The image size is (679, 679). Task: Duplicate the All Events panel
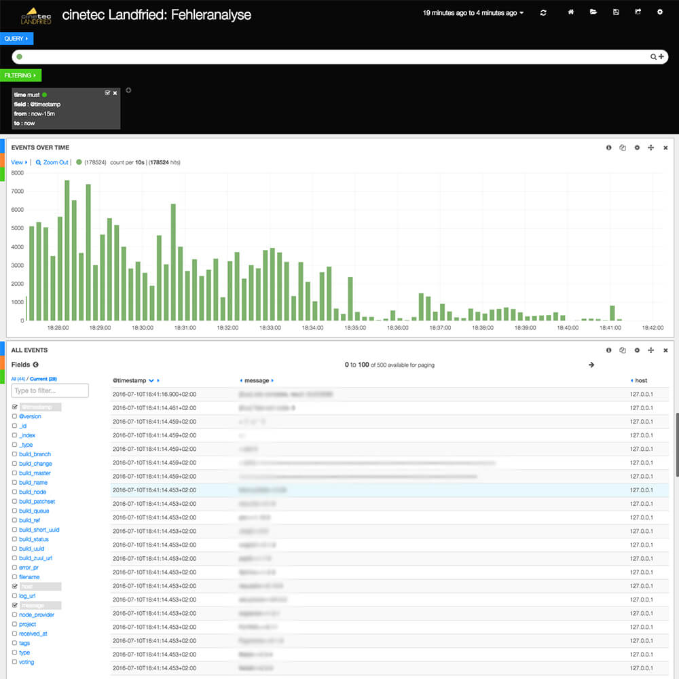coord(623,350)
